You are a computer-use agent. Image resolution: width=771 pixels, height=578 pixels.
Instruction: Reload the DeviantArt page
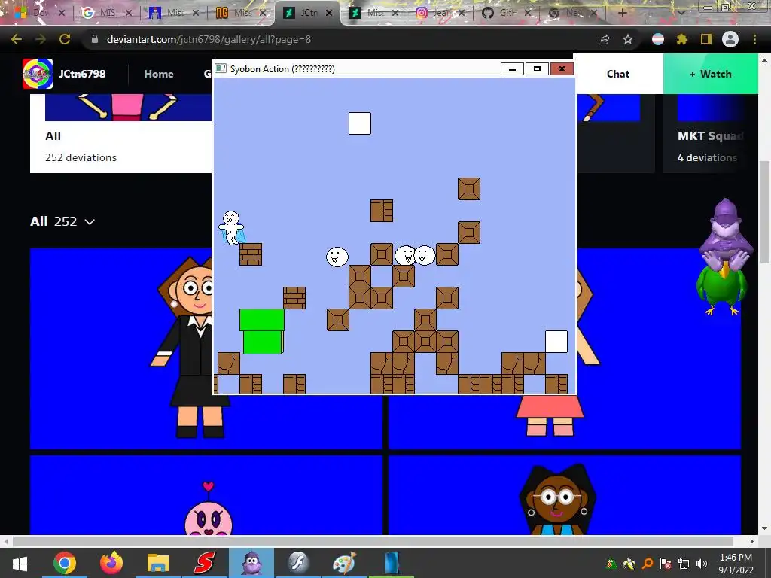click(x=65, y=39)
